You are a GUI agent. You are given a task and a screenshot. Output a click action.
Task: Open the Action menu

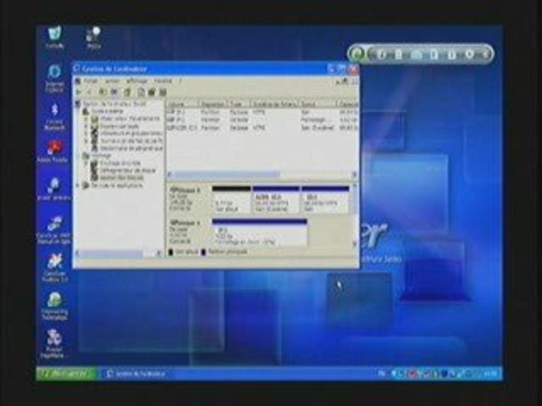112,81
